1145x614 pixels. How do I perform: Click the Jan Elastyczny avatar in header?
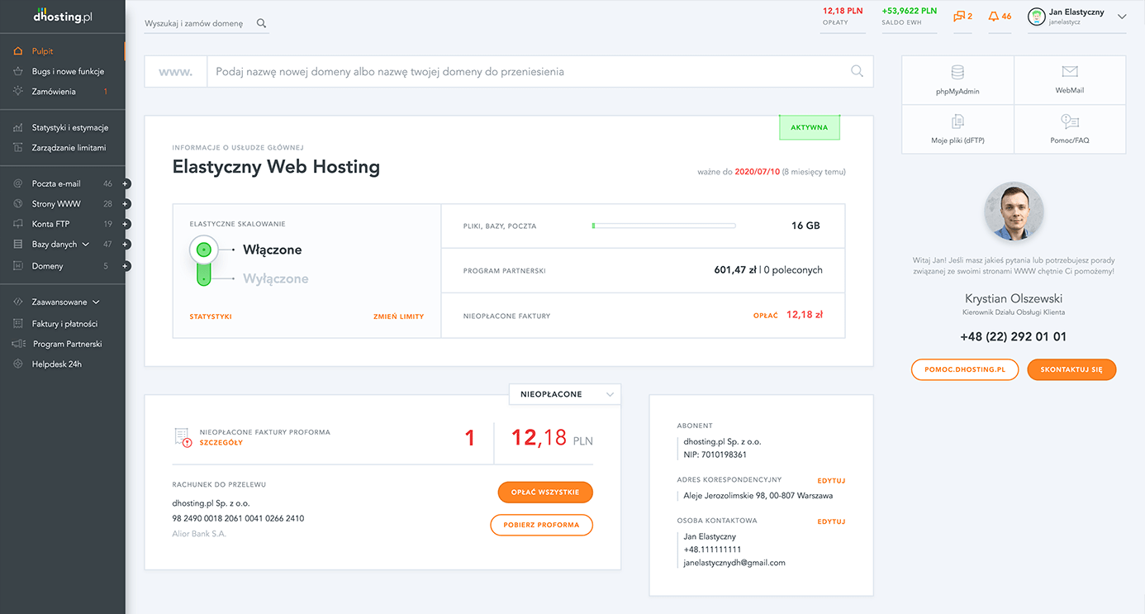pos(1036,17)
